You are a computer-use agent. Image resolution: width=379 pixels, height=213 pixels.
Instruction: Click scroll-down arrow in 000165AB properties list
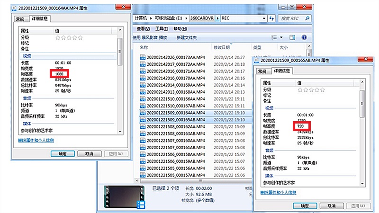point(362,184)
